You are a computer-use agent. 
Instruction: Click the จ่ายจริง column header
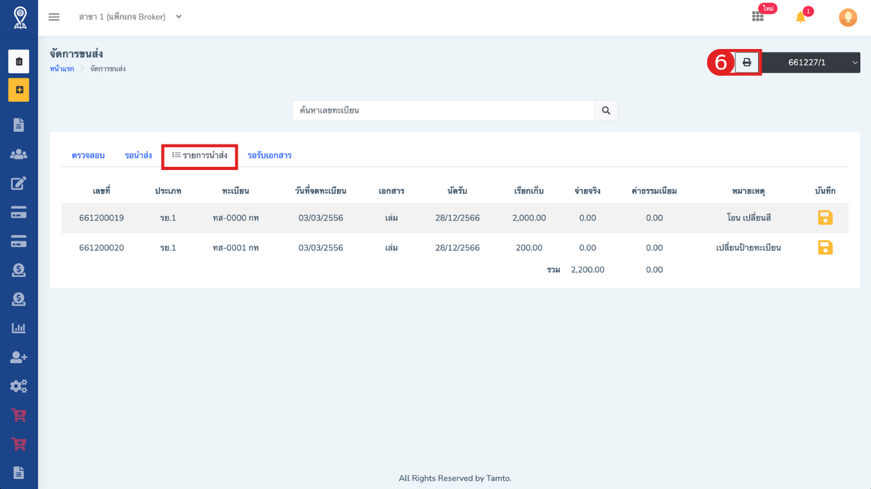click(x=587, y=191)
